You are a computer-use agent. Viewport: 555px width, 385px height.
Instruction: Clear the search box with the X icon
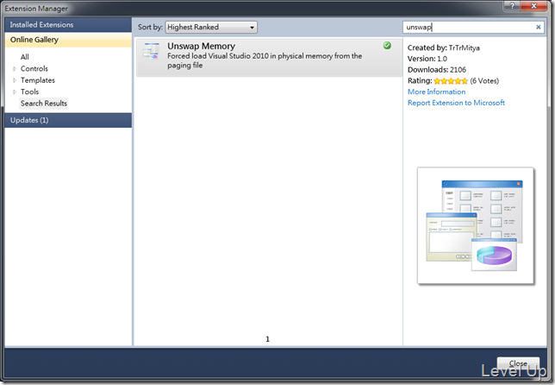pyautogui.click(x=539, y=27)
